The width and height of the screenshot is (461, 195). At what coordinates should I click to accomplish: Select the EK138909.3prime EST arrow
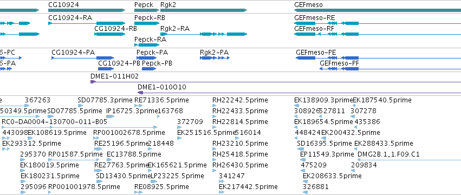tap(297, 106)
